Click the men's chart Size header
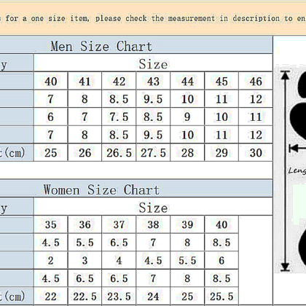 tap(153, 64)
